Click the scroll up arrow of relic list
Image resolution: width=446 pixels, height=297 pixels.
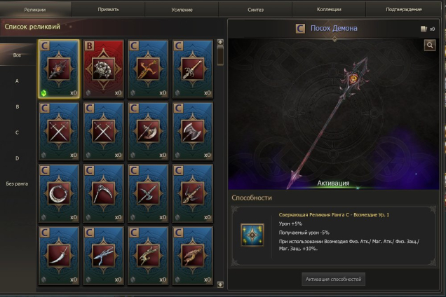pos(220,42)
